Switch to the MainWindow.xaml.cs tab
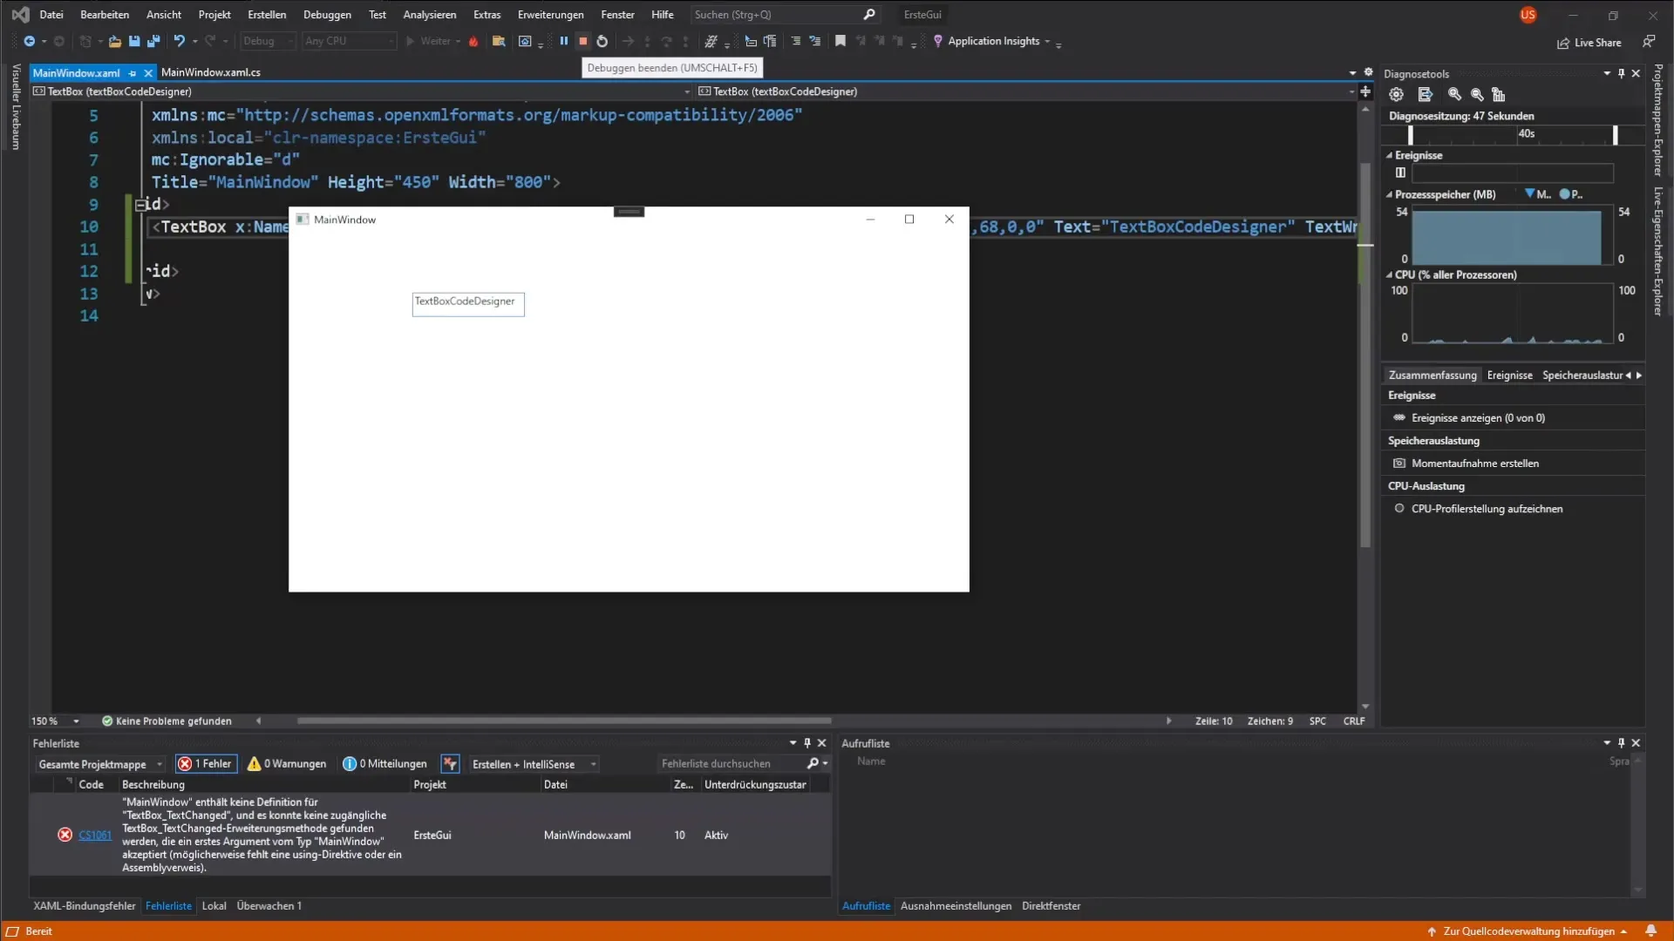 [211, 72]
